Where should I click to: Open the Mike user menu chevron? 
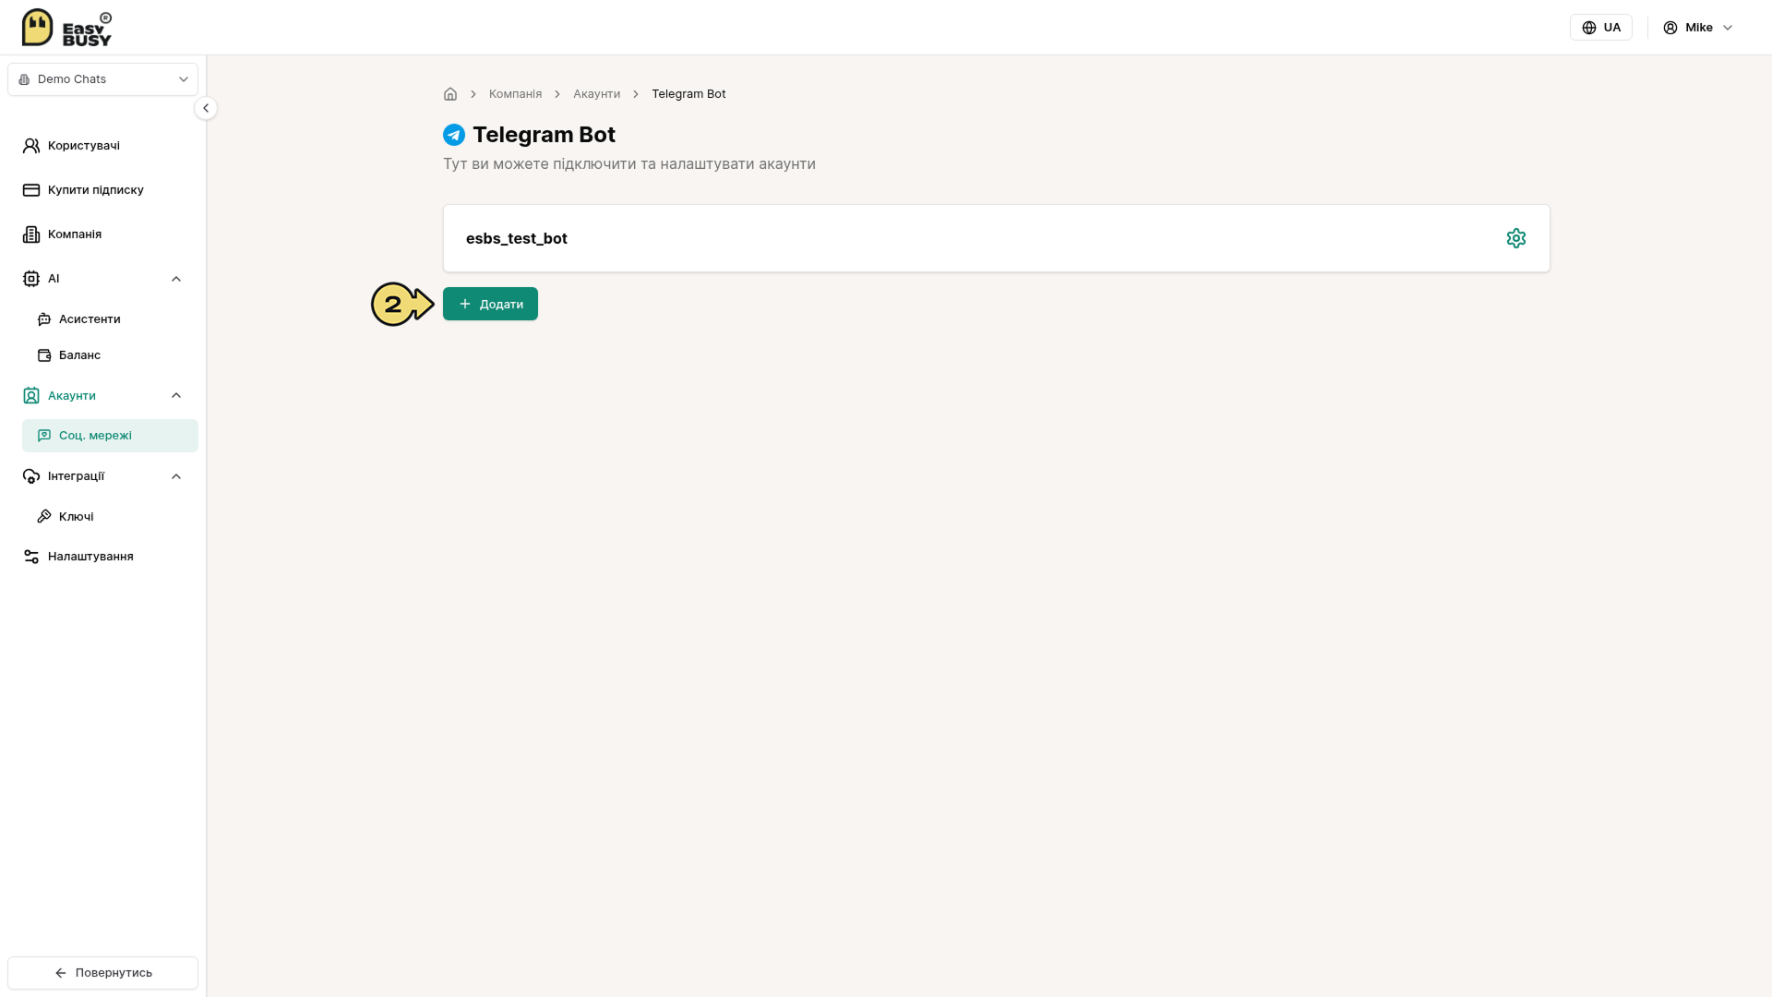[x=1728, y=28]
